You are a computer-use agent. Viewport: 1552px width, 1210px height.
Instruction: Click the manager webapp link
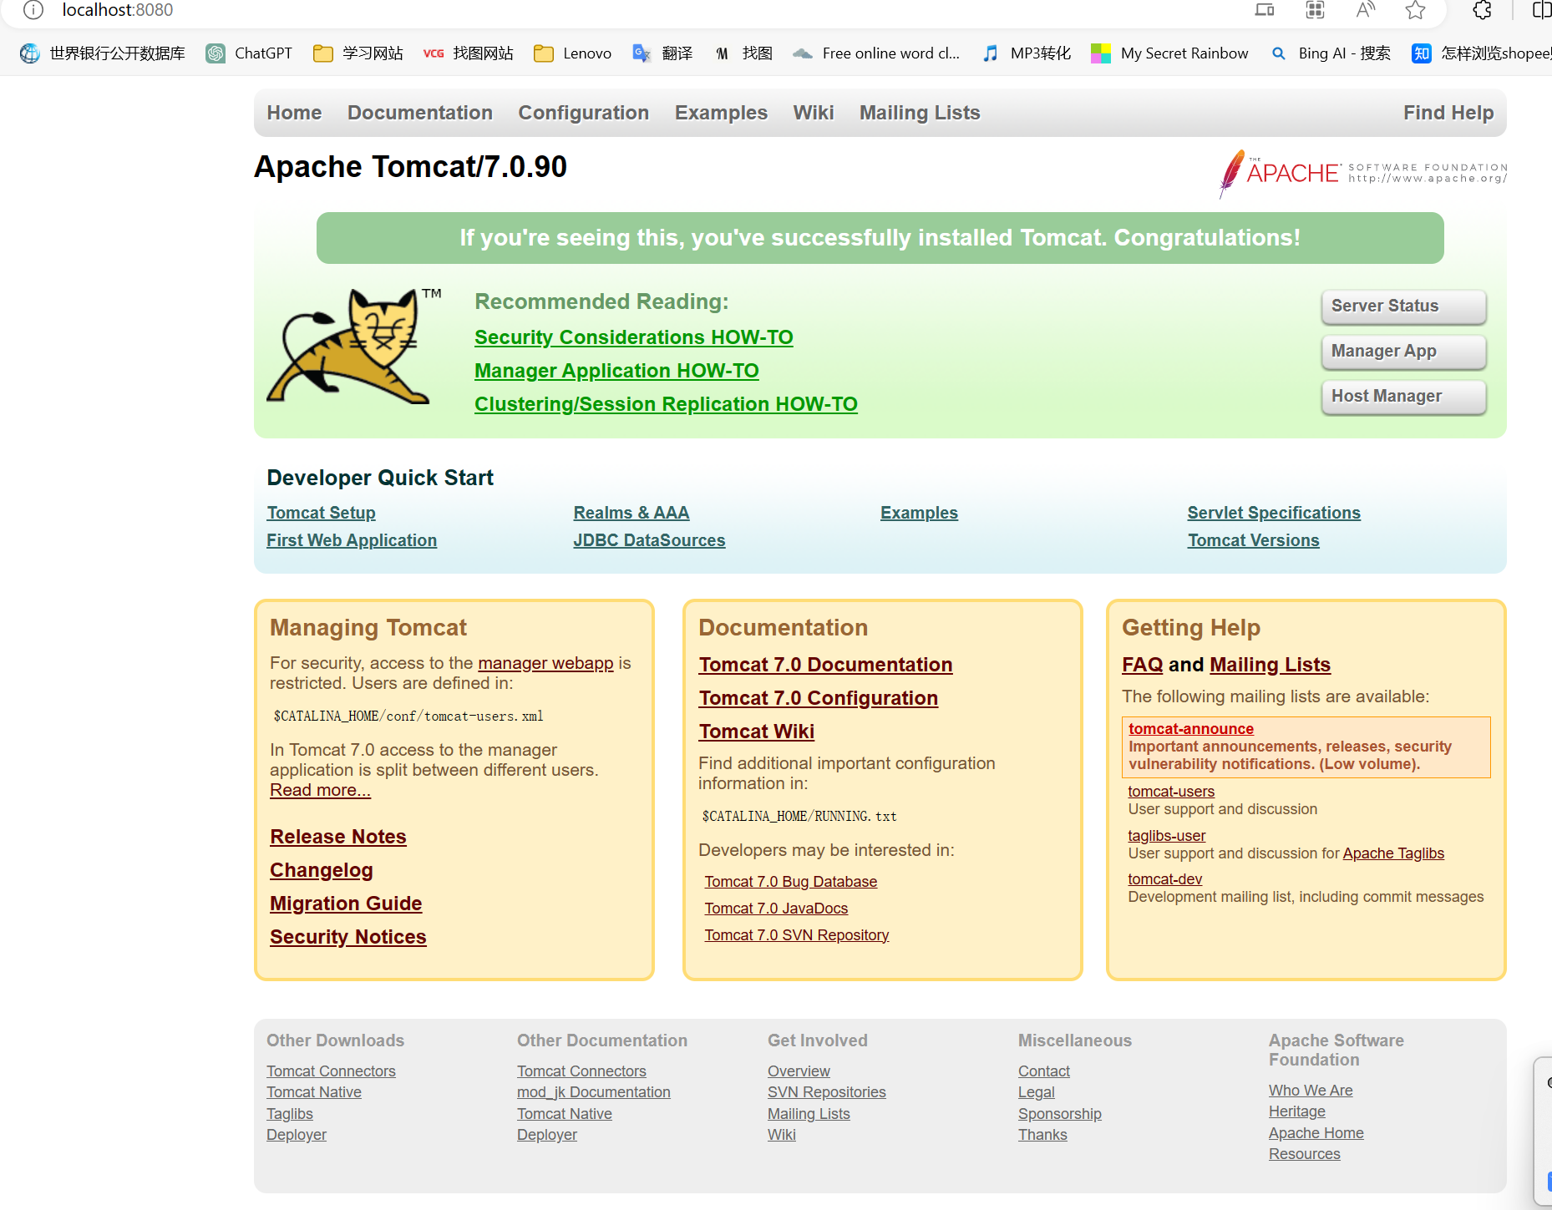point(545,663)
